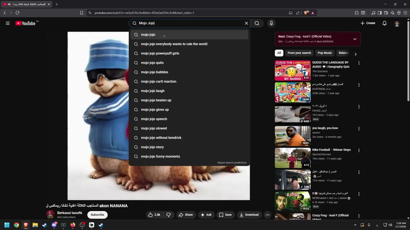Open YouTube notifications bell

tap(385, 23)
